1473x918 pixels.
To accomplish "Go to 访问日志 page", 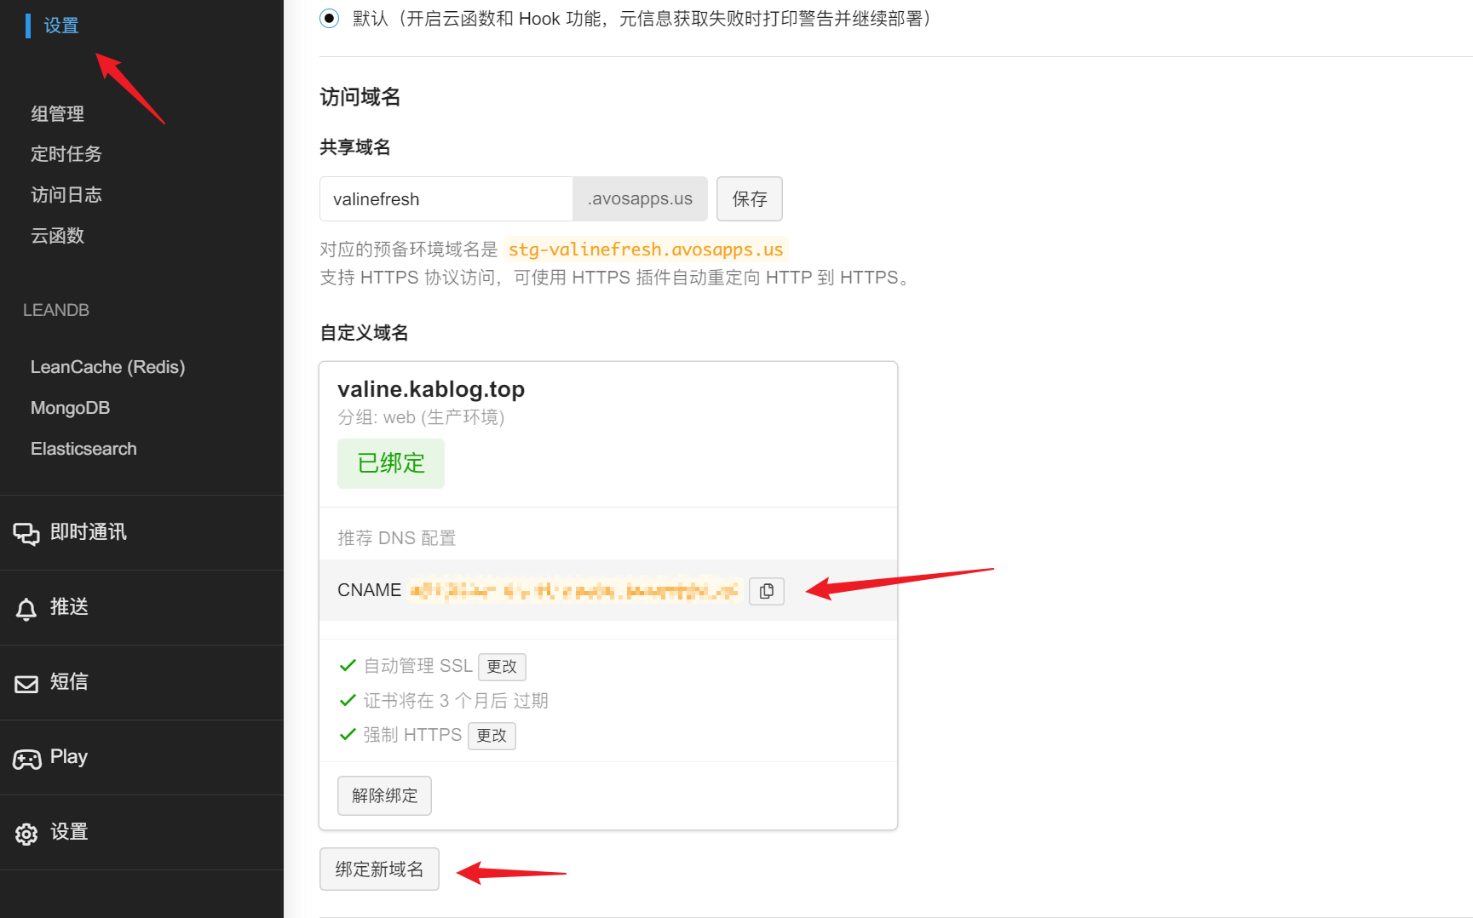I will pyautogui.click(x=66, y=195).
